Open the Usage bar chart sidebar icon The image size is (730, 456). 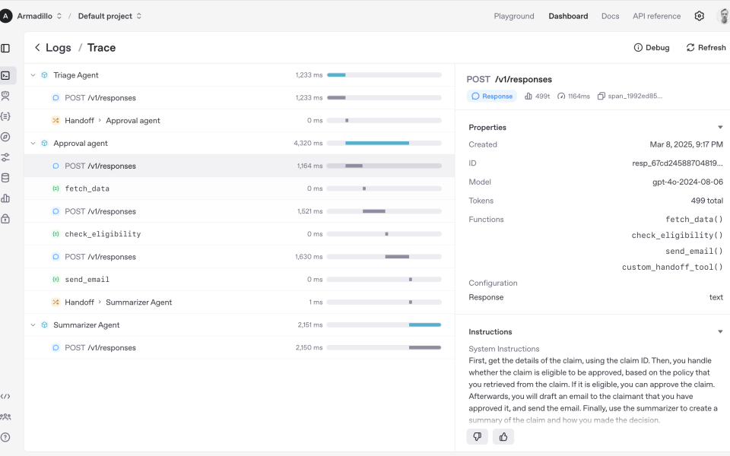pos(5,198)
